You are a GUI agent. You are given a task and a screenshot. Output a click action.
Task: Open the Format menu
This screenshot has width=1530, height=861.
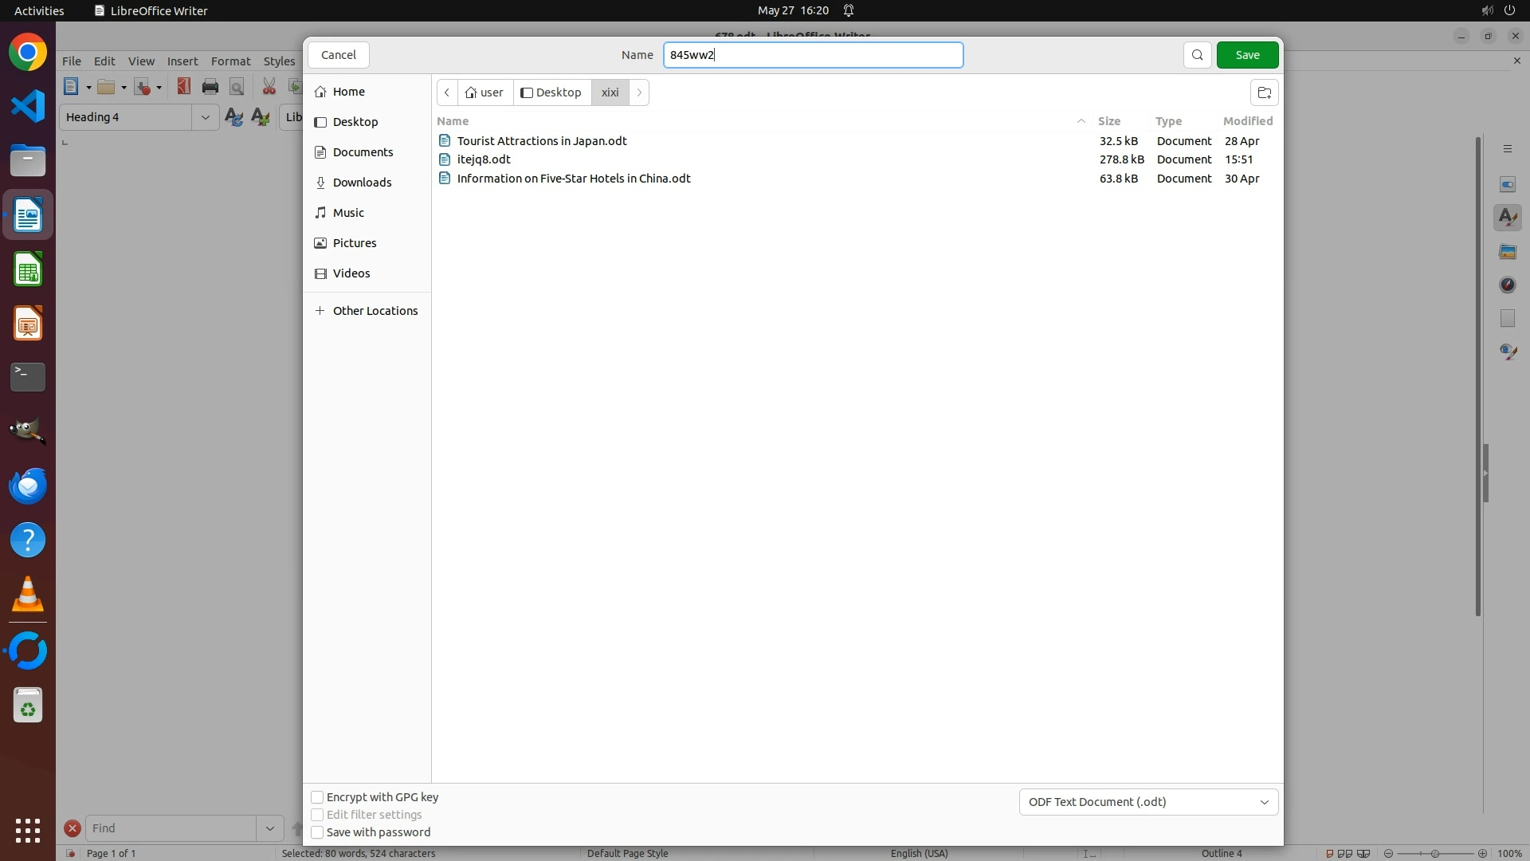click(230, 61)
